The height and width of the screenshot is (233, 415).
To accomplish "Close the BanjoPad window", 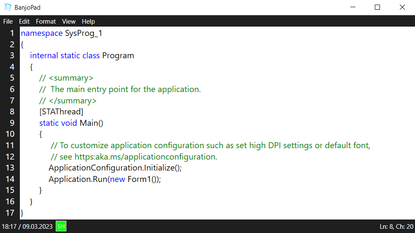I will (x=402, y=7).
